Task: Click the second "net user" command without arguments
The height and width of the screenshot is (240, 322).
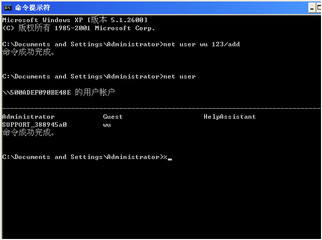Action: [179, 76]
